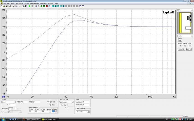The image size is (194, 121).
Task: Click the Open file folder icon
Action: [x=4, y=6]
